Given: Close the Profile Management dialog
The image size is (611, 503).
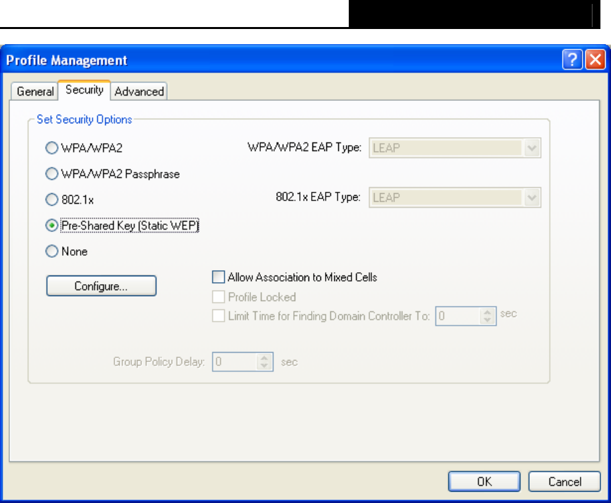Looking at the screenshot, I should coord(595,59).
